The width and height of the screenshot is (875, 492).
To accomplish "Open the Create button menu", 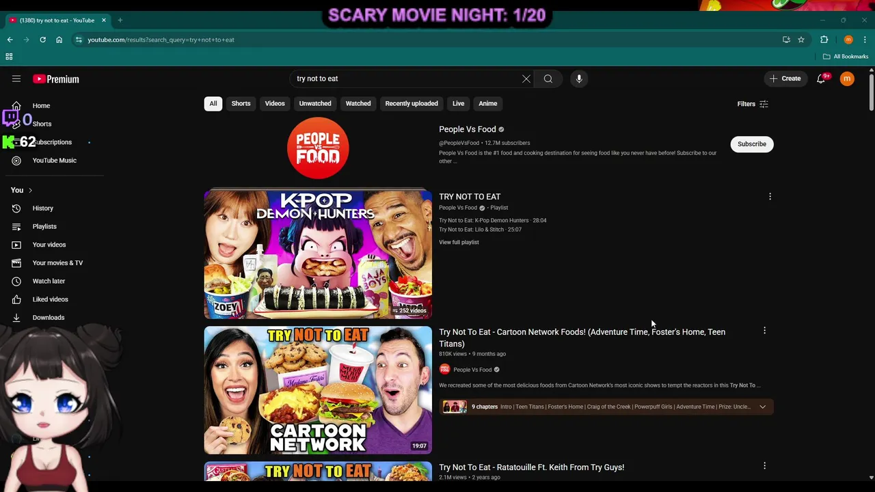I will pyautogui.click(x=785, y=79).
